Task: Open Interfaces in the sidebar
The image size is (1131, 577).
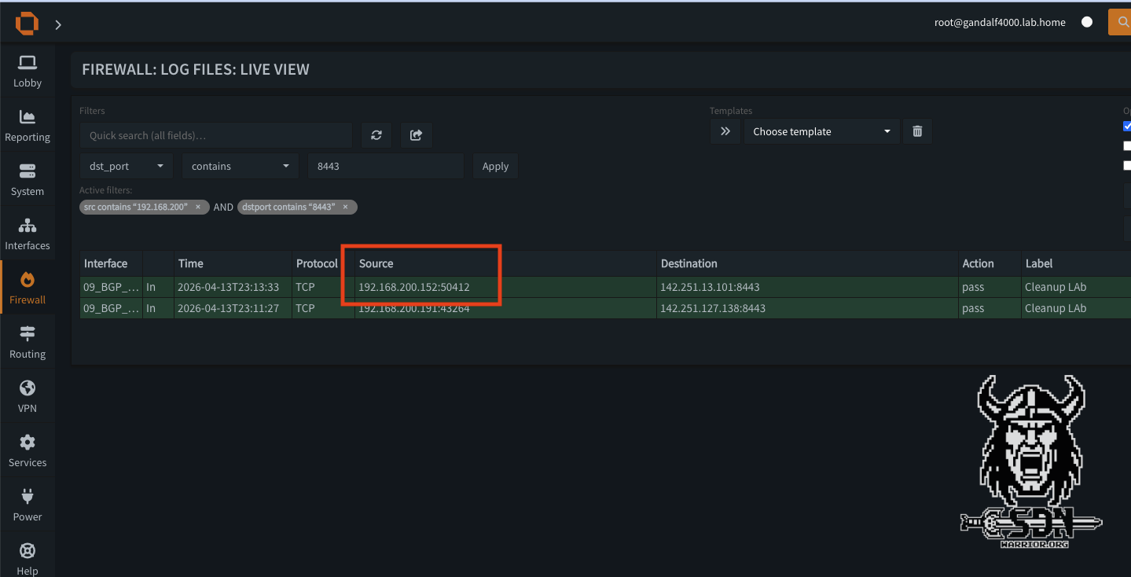Action: pos(28,234)
